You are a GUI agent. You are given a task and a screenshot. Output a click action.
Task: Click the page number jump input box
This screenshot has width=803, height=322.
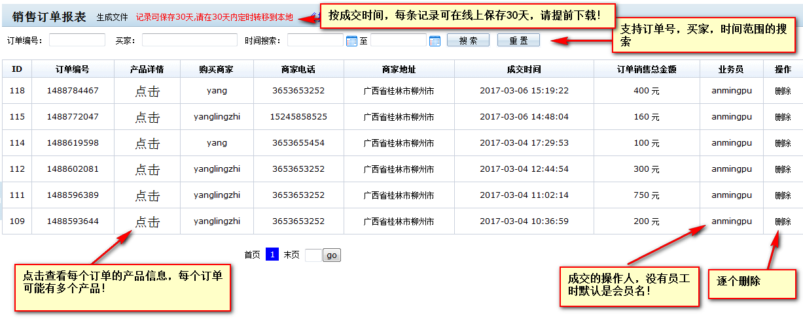coord(313,255)
